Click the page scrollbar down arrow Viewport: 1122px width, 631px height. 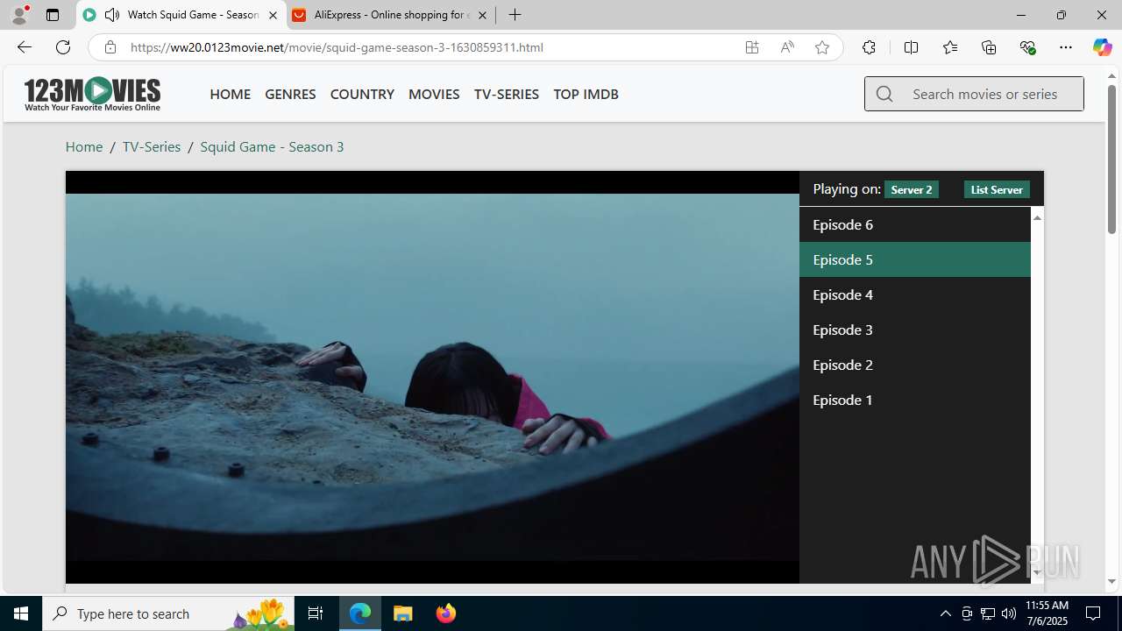point(1111,581)
